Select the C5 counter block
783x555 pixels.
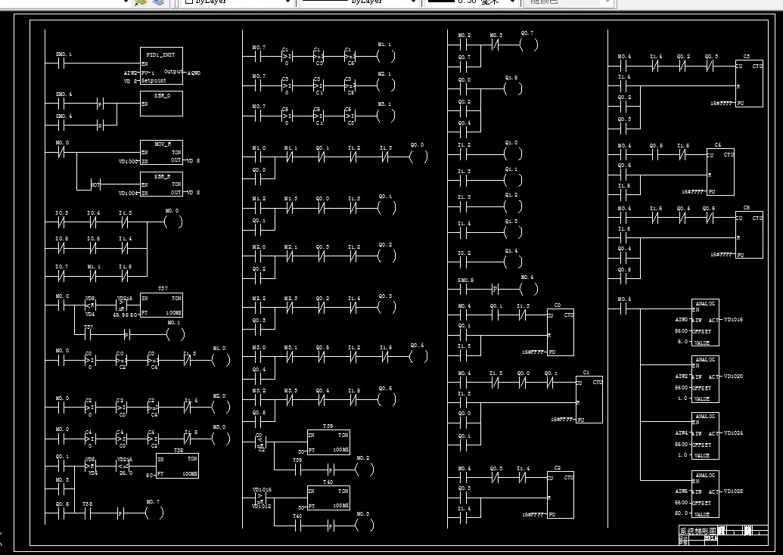(750, 234)
